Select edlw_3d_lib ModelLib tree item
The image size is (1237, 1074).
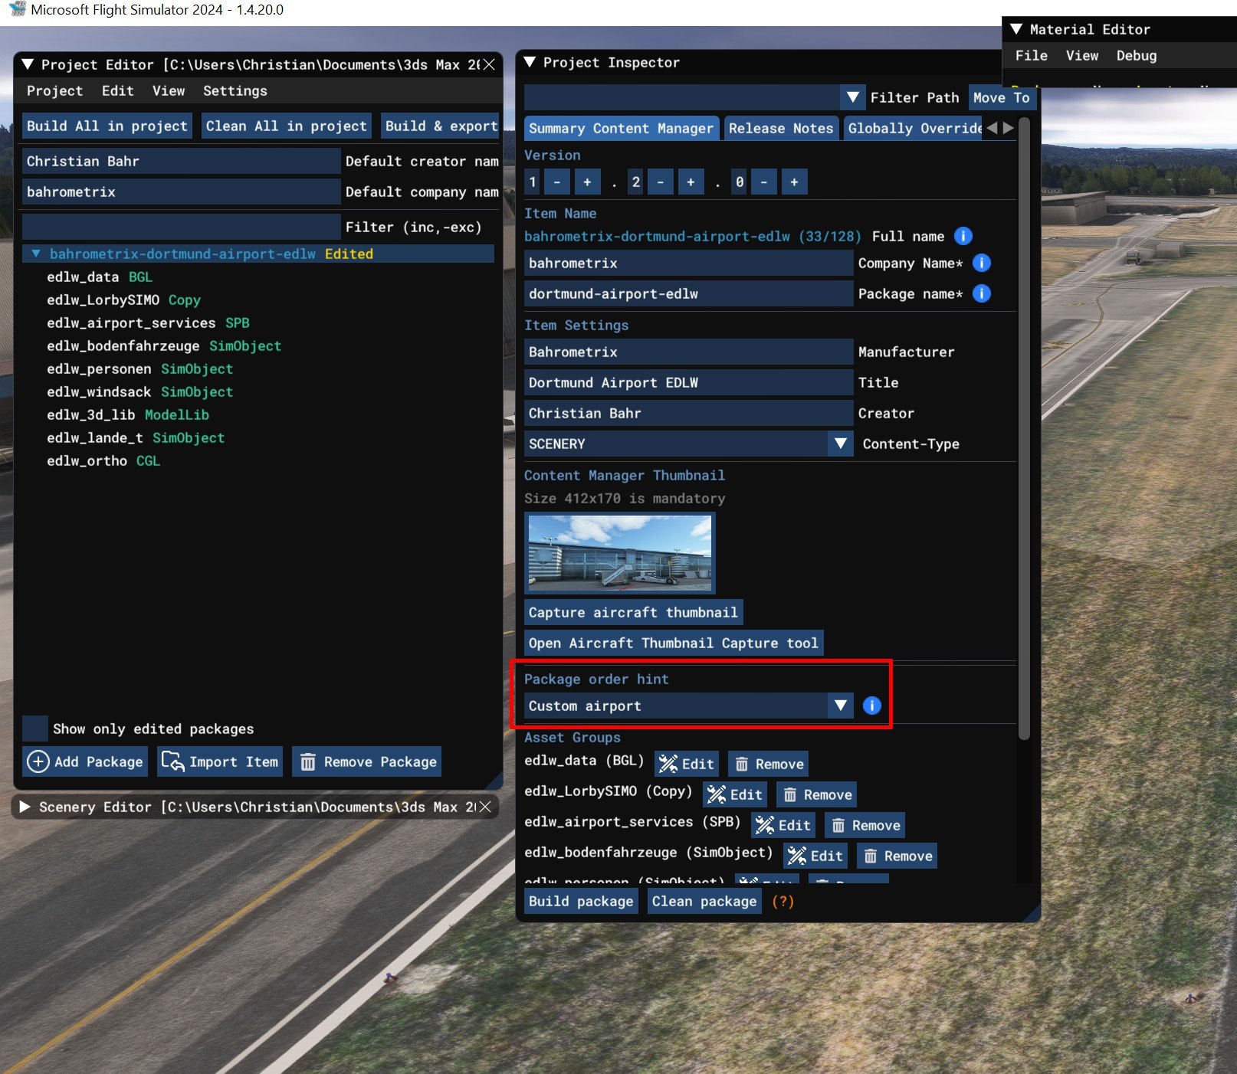[128, 414]
